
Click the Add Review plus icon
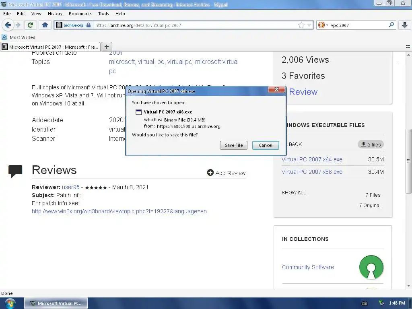click(x=210, y=172)
